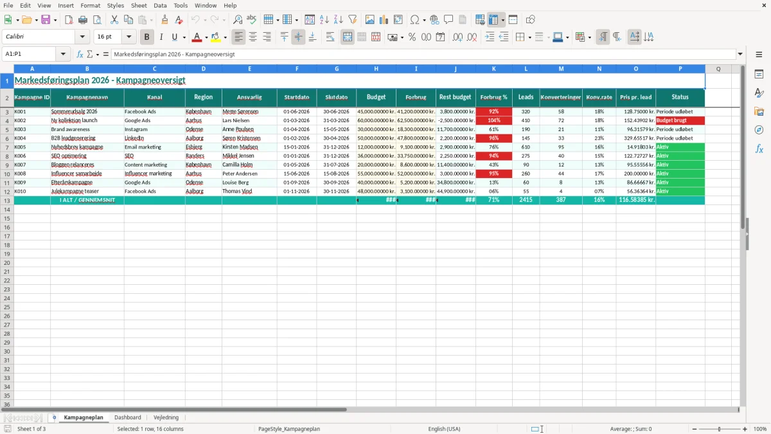Click the Insert Special Character omega icon
This screenshot has width=771, height=434.
415,20
